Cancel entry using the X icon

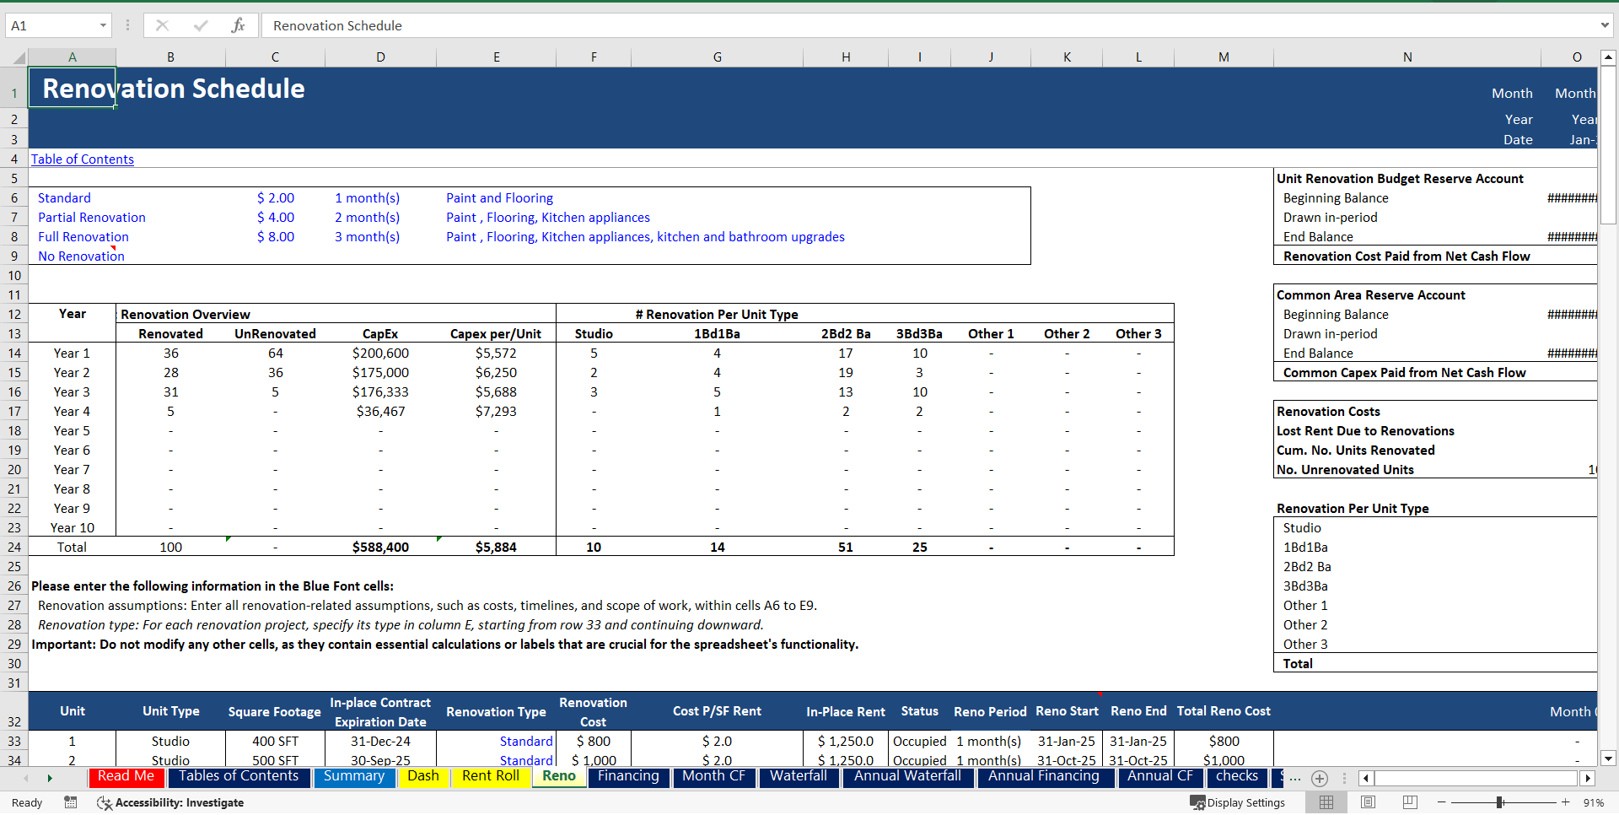(x=162, y=25)
